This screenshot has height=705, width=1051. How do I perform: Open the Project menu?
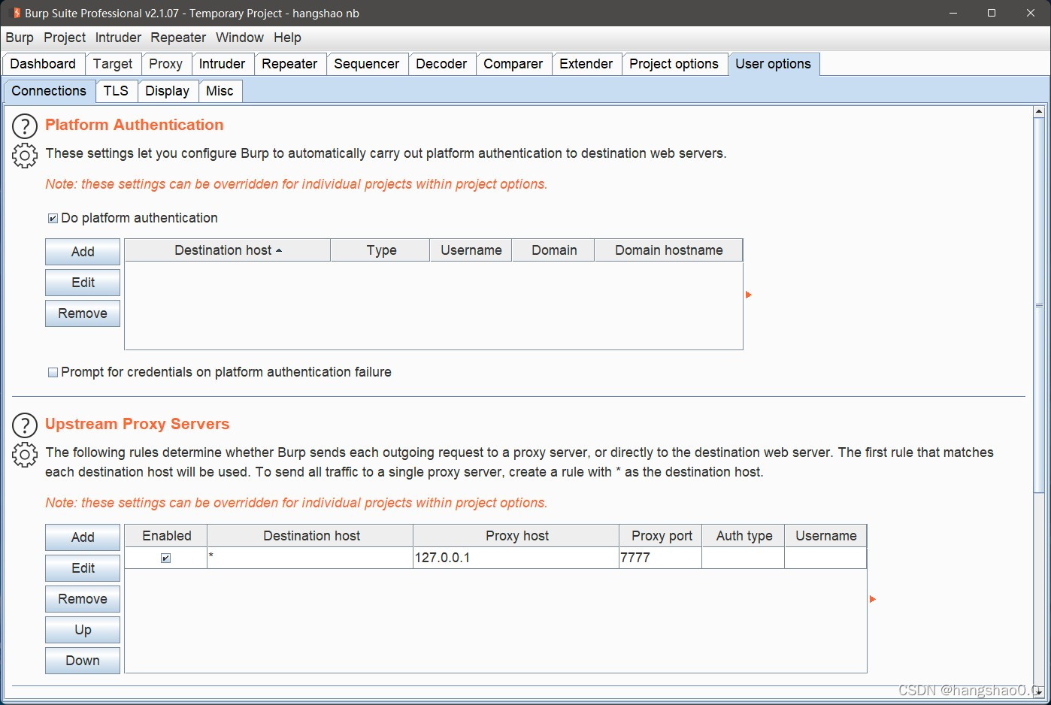pos(65,38)
